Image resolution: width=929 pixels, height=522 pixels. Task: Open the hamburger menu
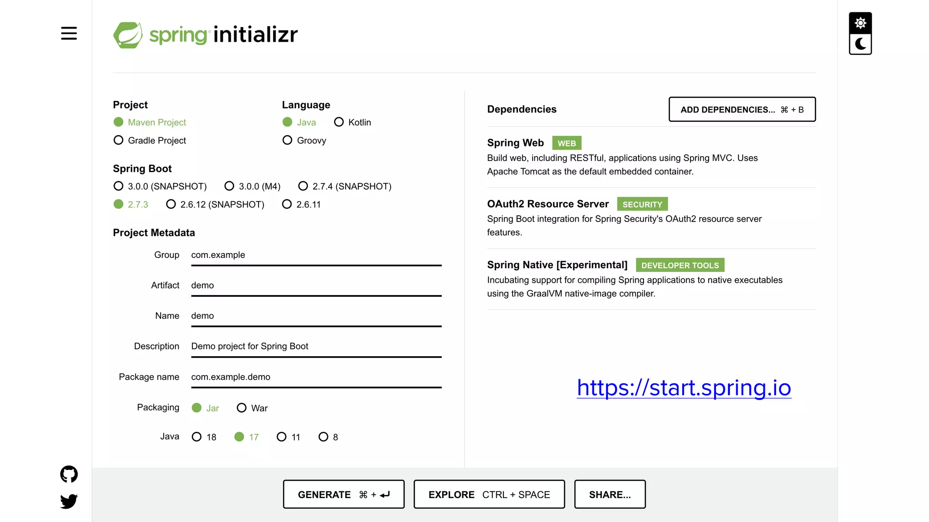click(69, 33)
